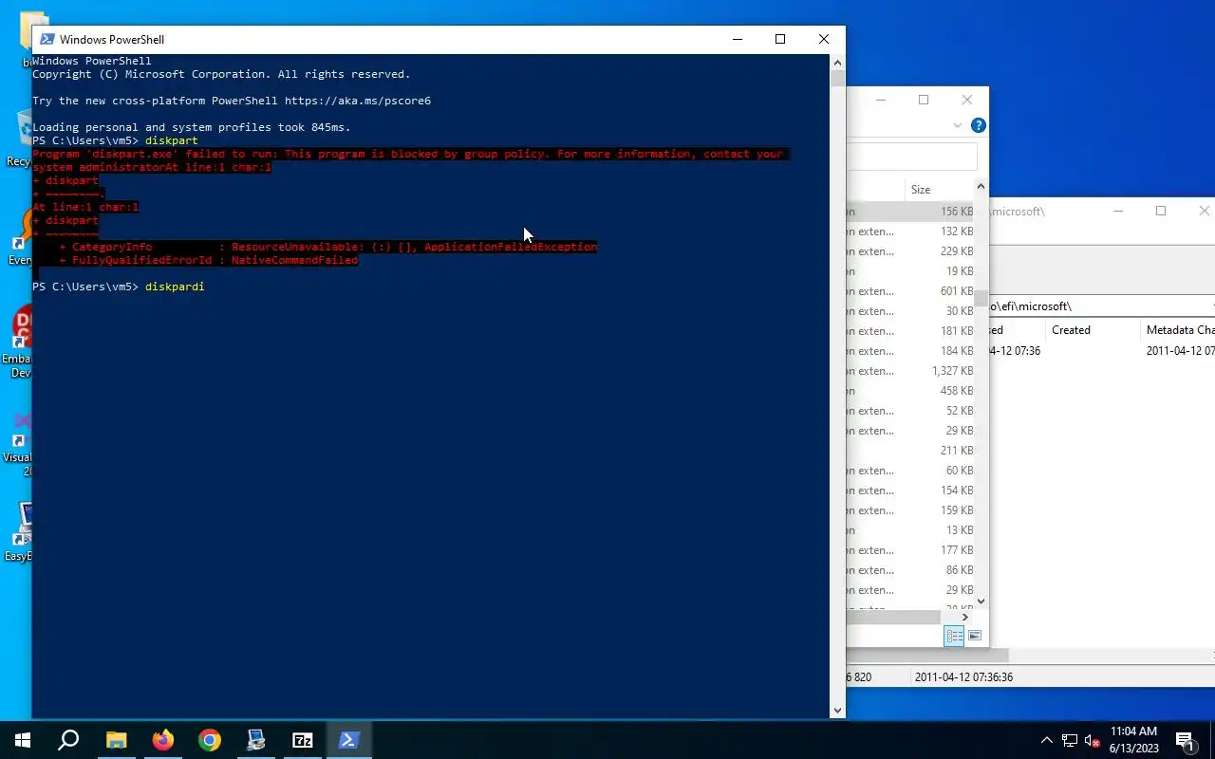Screen dimensions: 1215x759
Task: Show hidden system tray icons
Action: (1047, 740)
